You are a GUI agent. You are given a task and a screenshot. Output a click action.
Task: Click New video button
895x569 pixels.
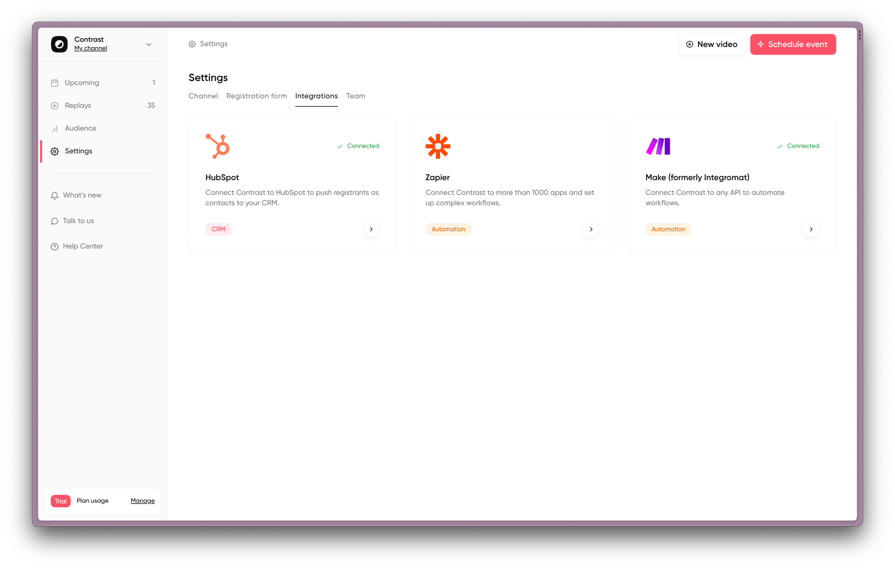click(711, 44)
